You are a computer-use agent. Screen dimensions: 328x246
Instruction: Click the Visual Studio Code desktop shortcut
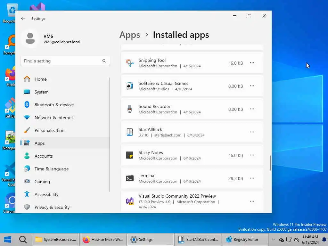tap(10, 169)
